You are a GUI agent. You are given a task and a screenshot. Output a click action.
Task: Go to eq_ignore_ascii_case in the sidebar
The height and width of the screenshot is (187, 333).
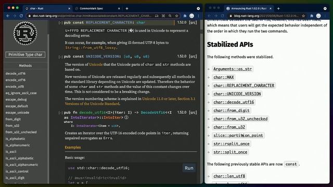(x=21, y=93)
